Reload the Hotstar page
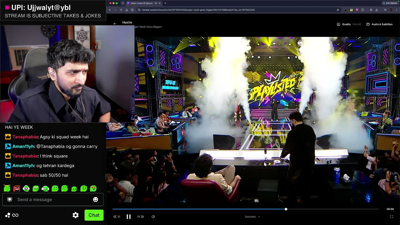The width and height of the screenshot is (400, 225). 121,10
